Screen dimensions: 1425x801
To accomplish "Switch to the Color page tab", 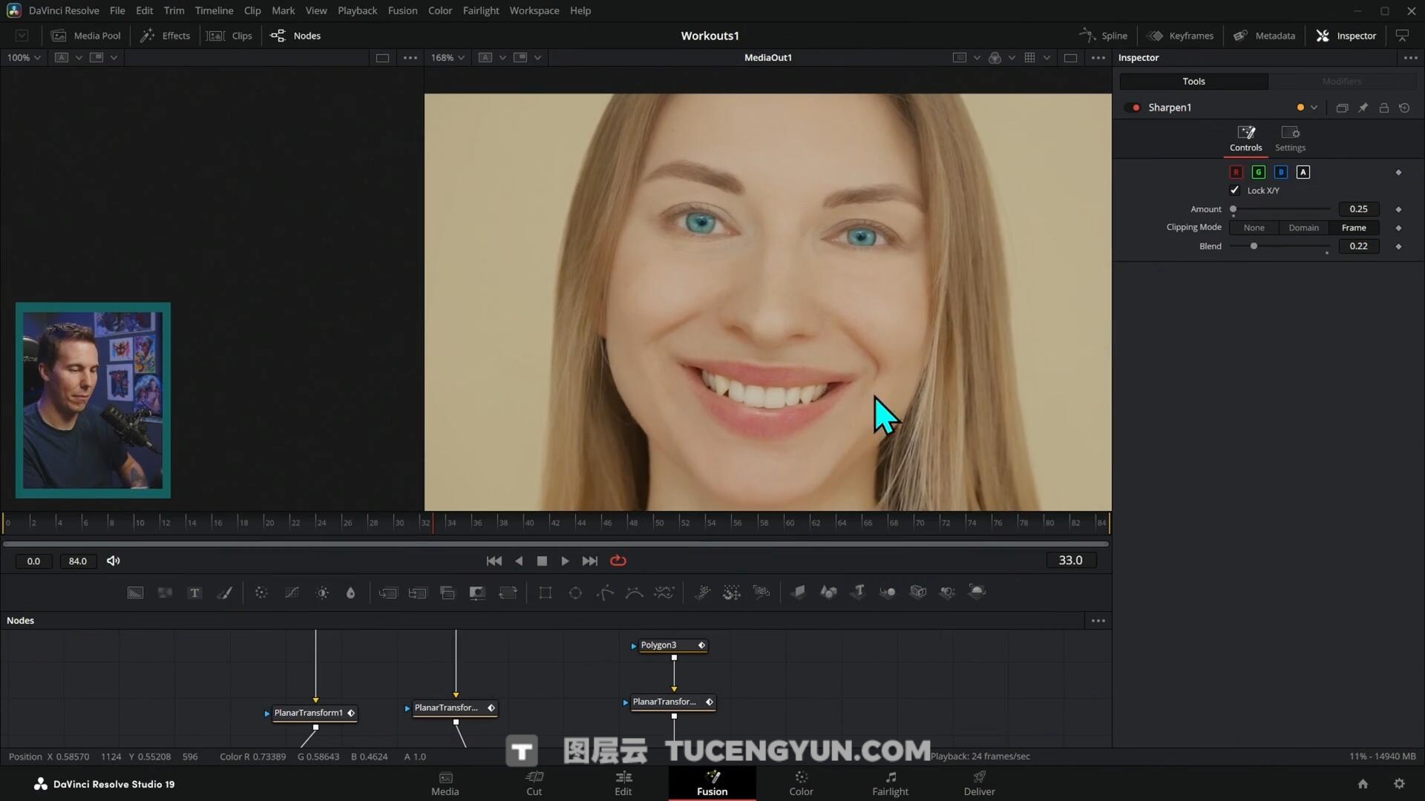I will pyautogui.click(x=801, y=783).
